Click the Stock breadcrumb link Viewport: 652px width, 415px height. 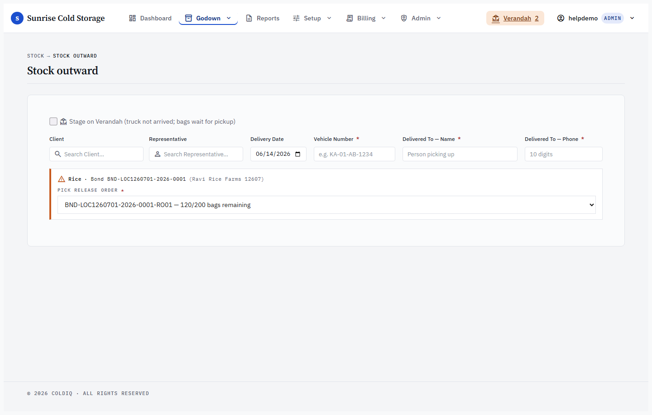coord(36,56)
